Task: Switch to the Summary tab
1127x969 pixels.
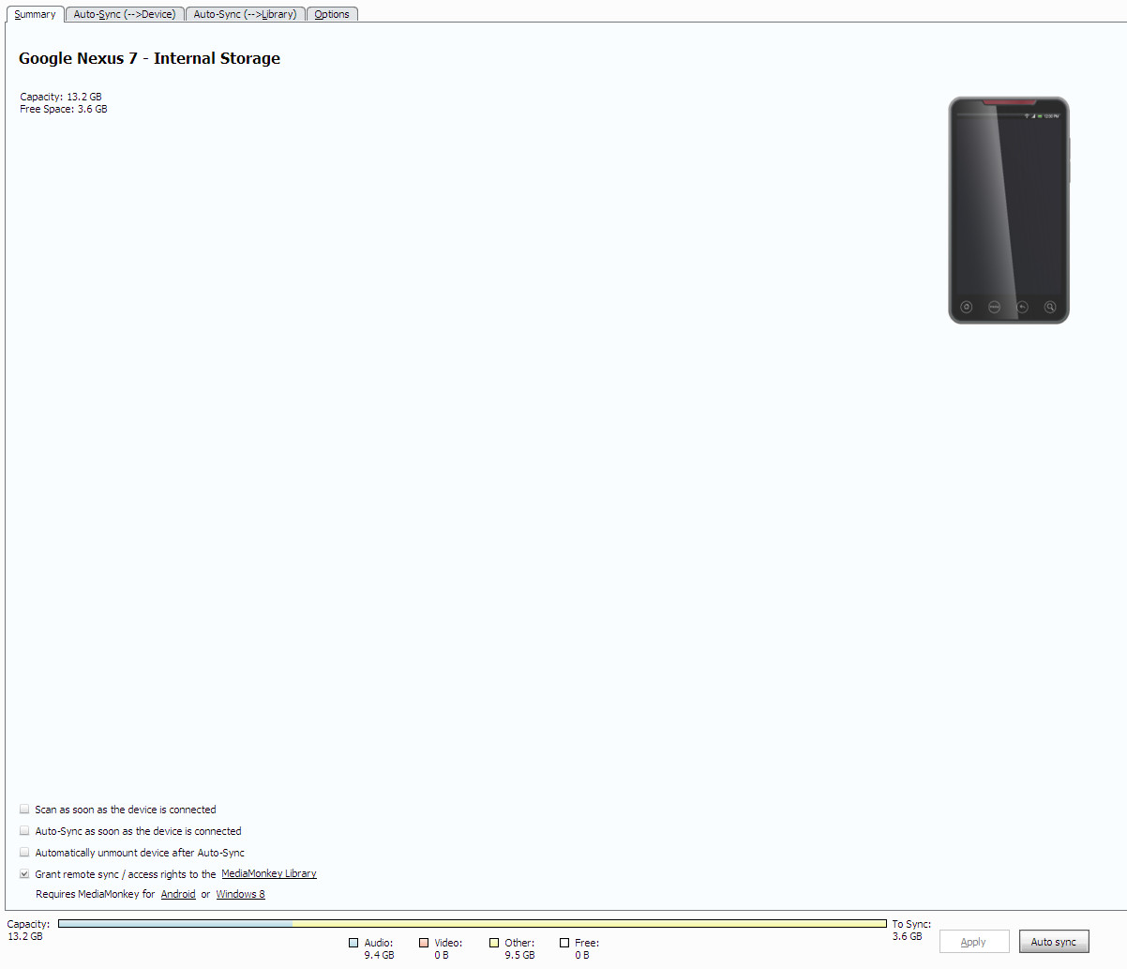Action: click(x=35, y=14)
